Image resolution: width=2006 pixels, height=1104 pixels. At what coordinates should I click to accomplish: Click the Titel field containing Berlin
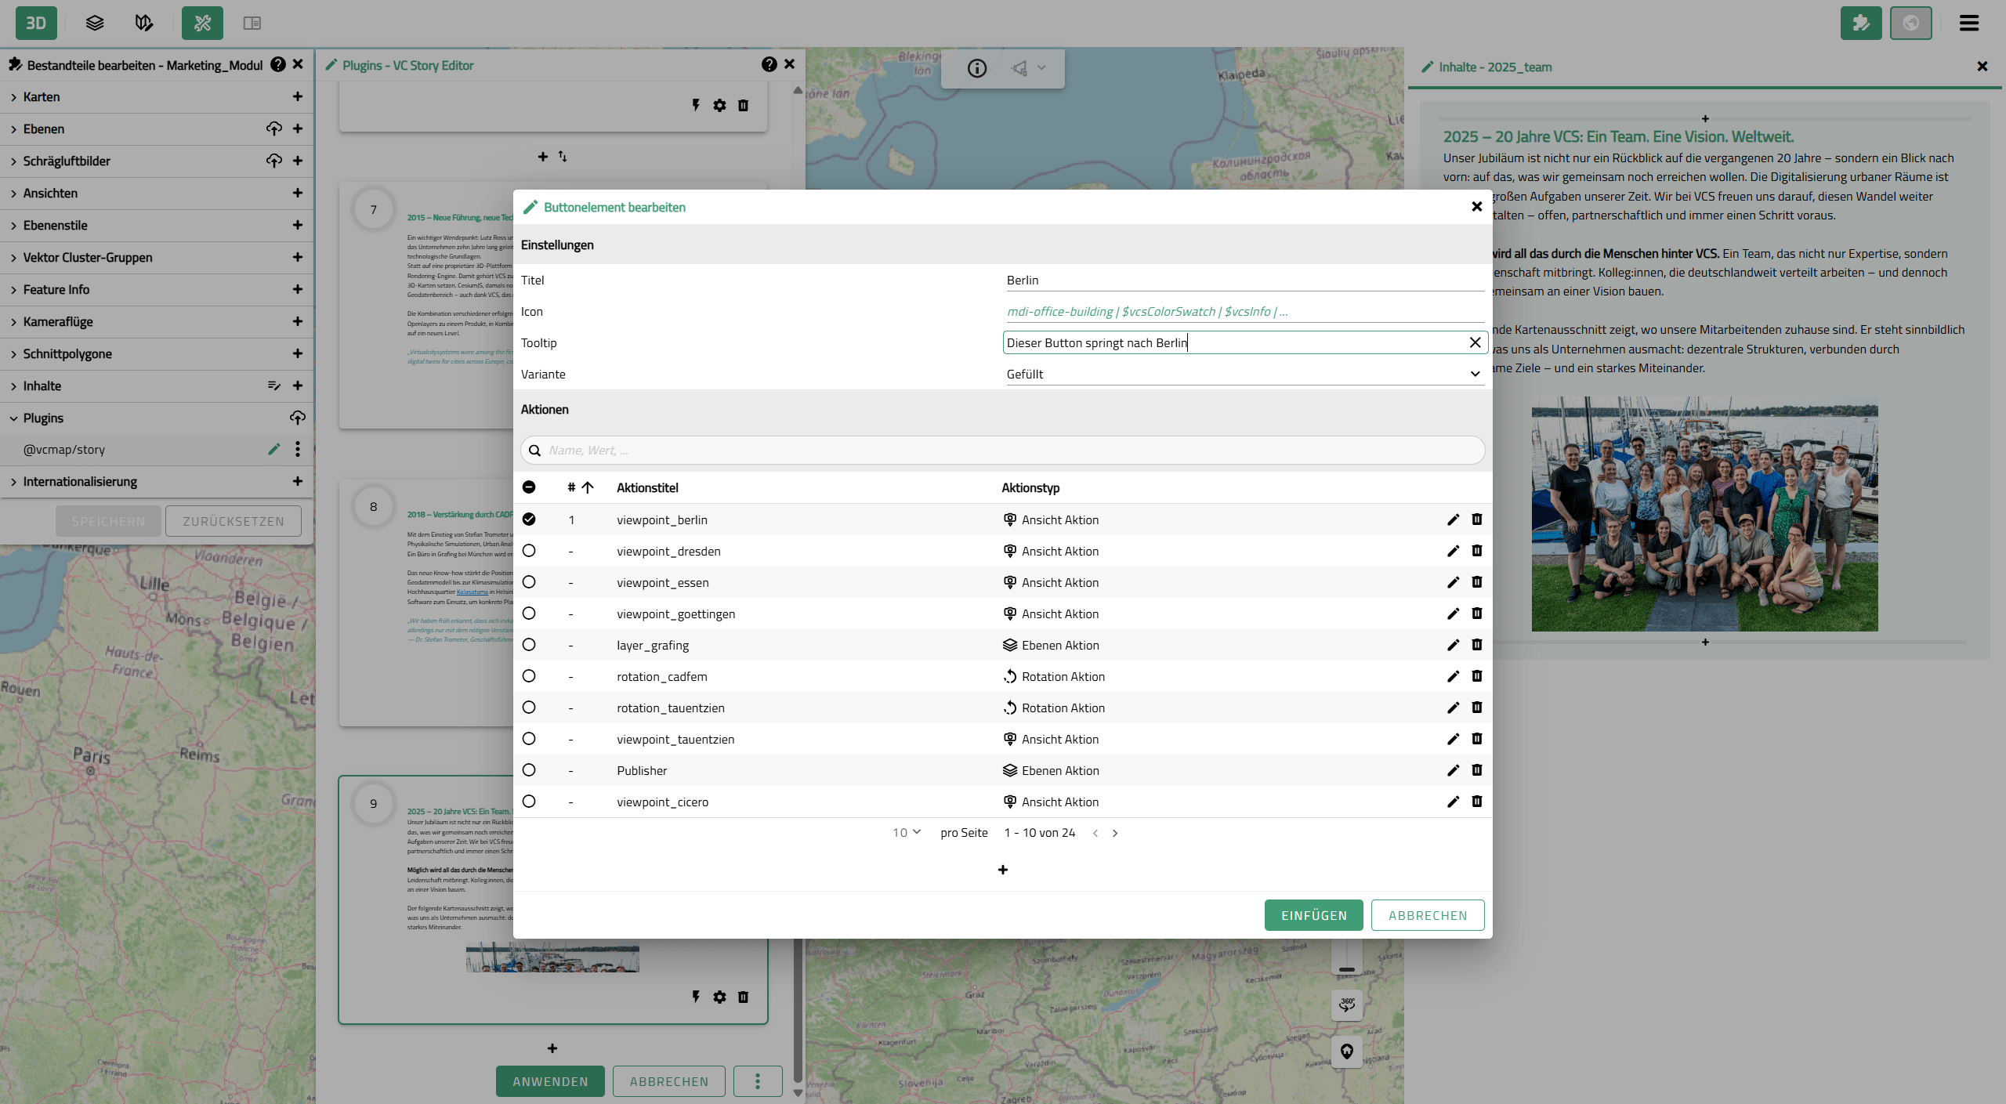[x=1244, y=280]
